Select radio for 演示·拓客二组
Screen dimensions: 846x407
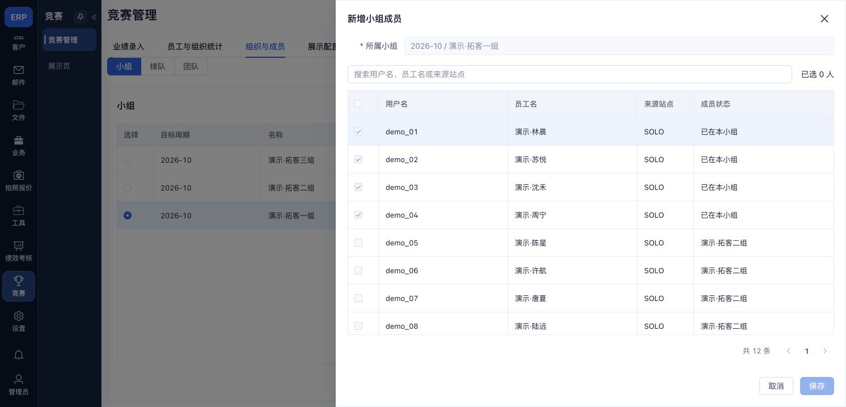(128, 188)
